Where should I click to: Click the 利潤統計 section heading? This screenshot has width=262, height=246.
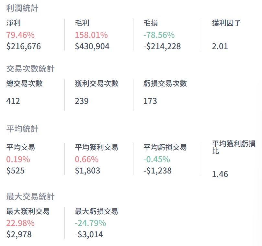click(22, 8)
